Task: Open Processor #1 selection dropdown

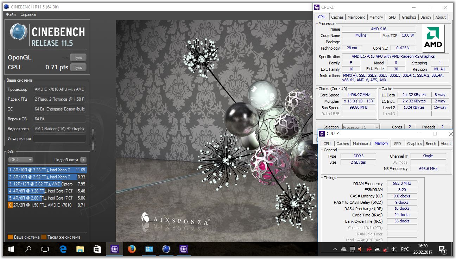Action: pos(361,127)
